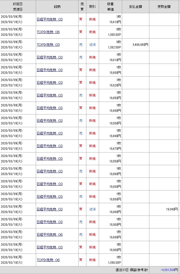Open 日経平均先物 03 link priced 19,500円
Image resolution: width=180 pixels, height=274 pixels.
(x=50, y=121)
